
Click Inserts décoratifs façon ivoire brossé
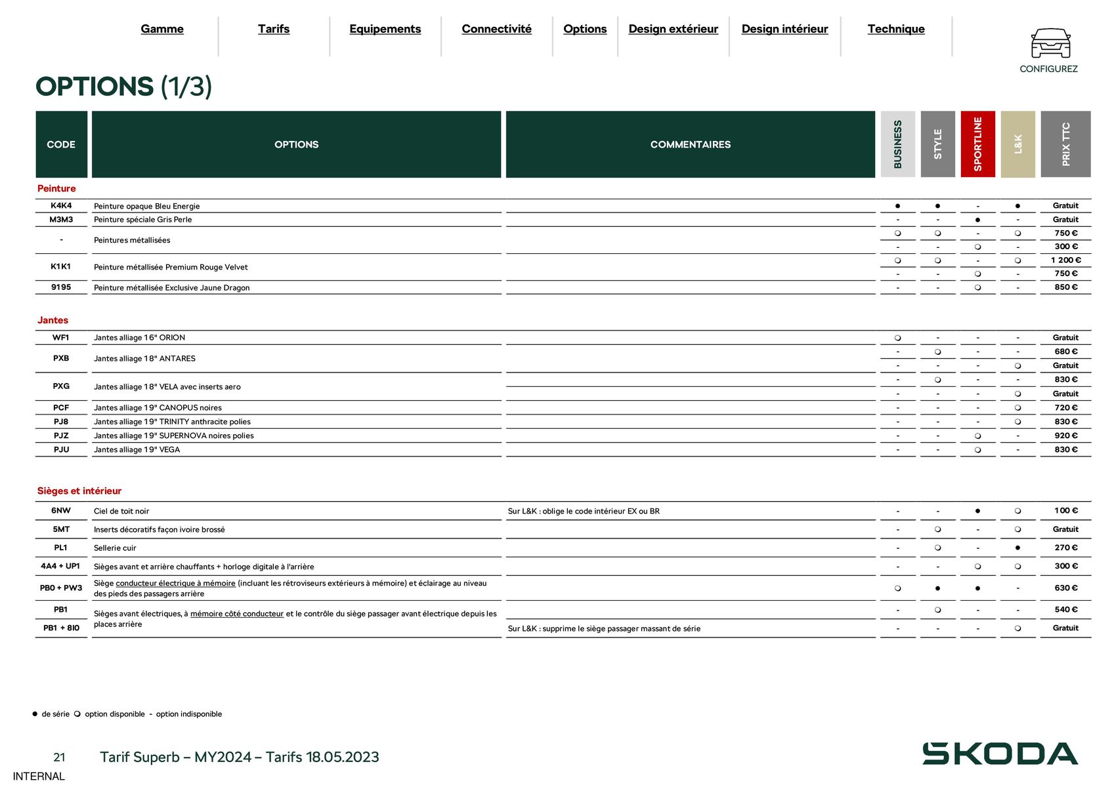tap(160, 530)
